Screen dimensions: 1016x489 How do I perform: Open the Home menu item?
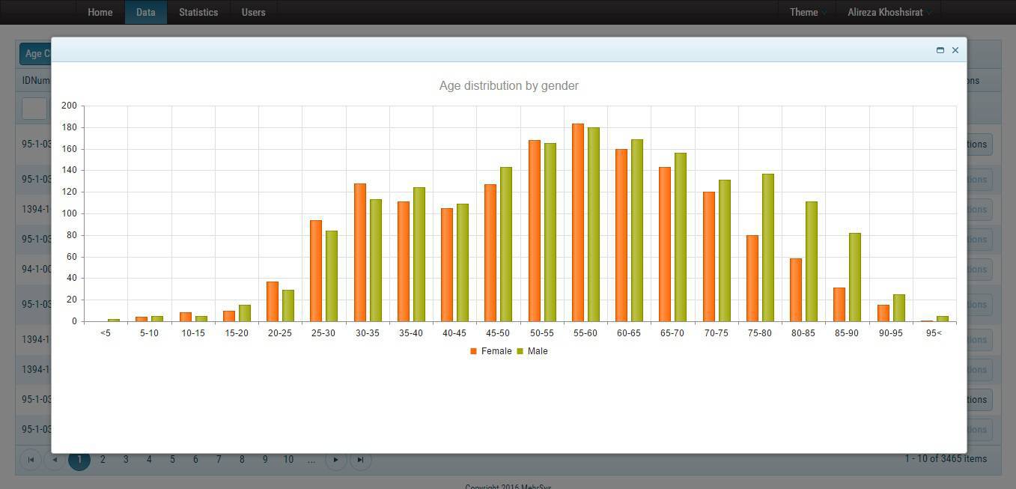click(100, 12)
